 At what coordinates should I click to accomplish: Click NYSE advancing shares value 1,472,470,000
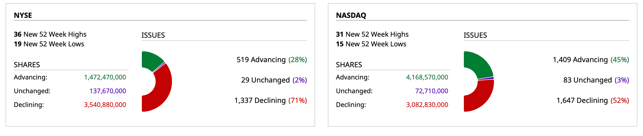[105, 77]
